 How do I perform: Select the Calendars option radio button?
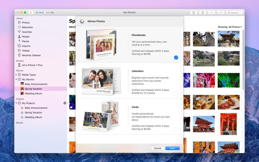coord(176,94)
